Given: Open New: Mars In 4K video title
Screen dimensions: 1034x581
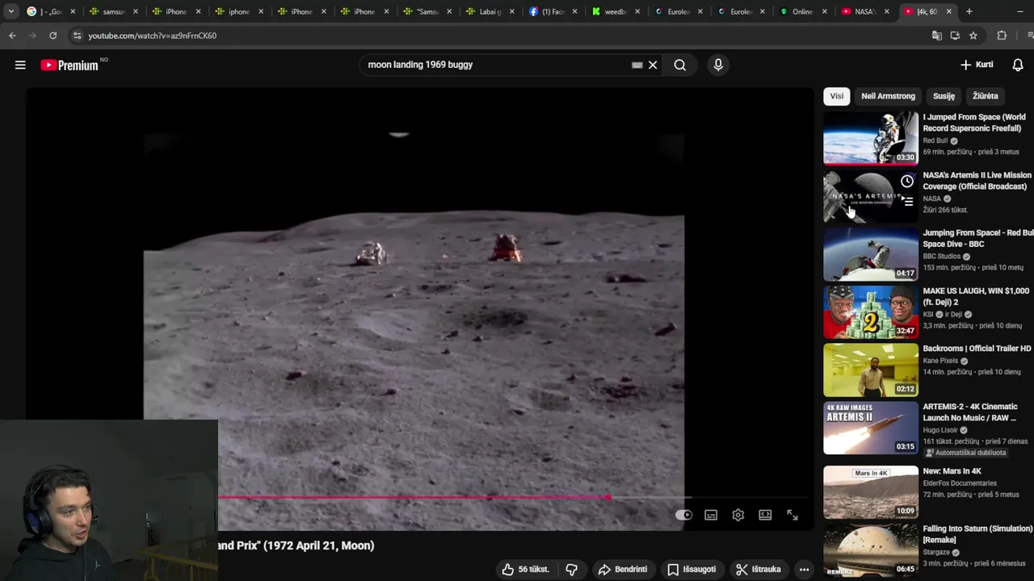Looking at the screenshot, I should coord(952,471).
